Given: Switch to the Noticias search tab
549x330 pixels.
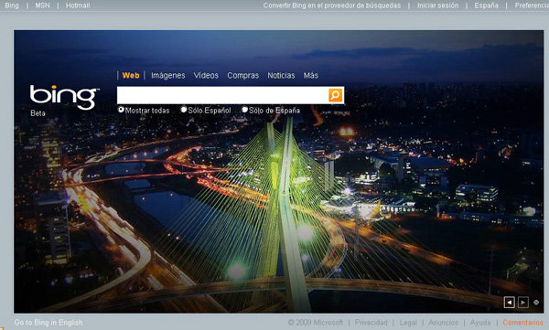Looking at the screenshot, I should (x=281, y=75).
